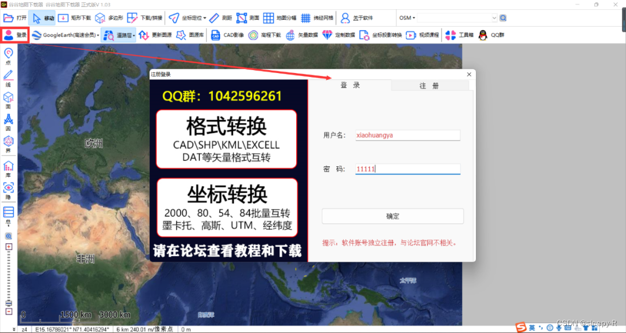Open the GoogleEarth map source dropdown
This screenshot has width=626, height=333.
65,35
